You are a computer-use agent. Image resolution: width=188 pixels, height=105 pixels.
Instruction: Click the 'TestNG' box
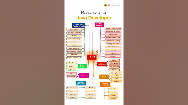click(91, 94)
